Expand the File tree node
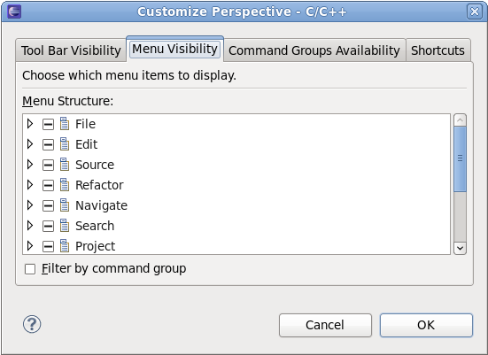Image resolution: width=488 pixels, height=355 pixels. click(30, 124)
